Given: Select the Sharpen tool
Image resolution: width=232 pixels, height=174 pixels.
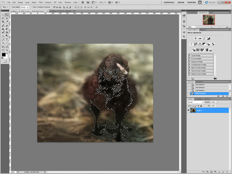Looking at the screenshot, I should tap(3, 36).
